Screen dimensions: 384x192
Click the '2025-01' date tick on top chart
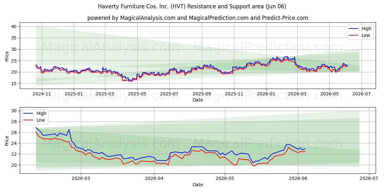(x=74, y=94)
